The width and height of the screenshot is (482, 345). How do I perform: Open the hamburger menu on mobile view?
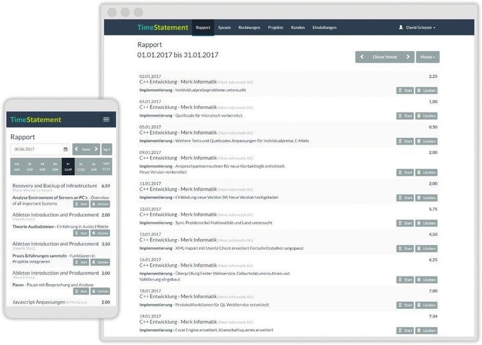coord(106,120)
